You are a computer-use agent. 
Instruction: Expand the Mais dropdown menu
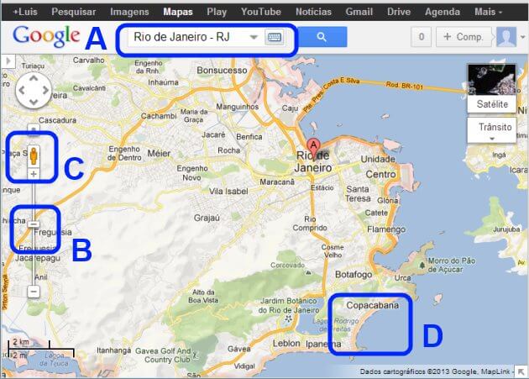[488, 12]
